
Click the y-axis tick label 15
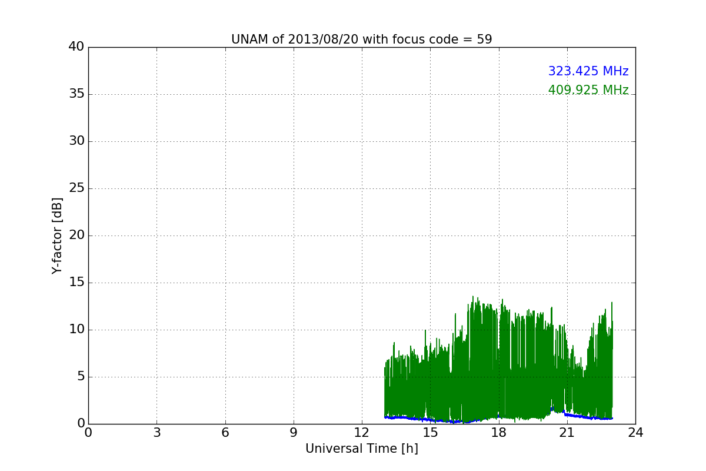click(76, 283)
